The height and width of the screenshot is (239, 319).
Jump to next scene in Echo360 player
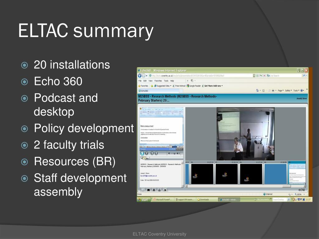tap(156, 153)
